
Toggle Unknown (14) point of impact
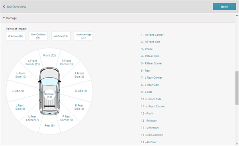(x=16, y=36)
